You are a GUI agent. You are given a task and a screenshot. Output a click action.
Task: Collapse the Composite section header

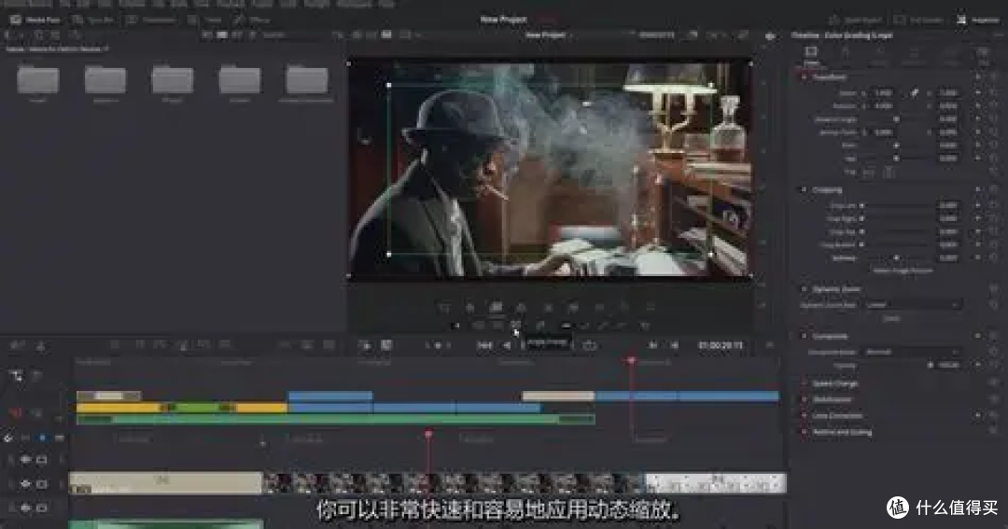(x=830, y=336)
